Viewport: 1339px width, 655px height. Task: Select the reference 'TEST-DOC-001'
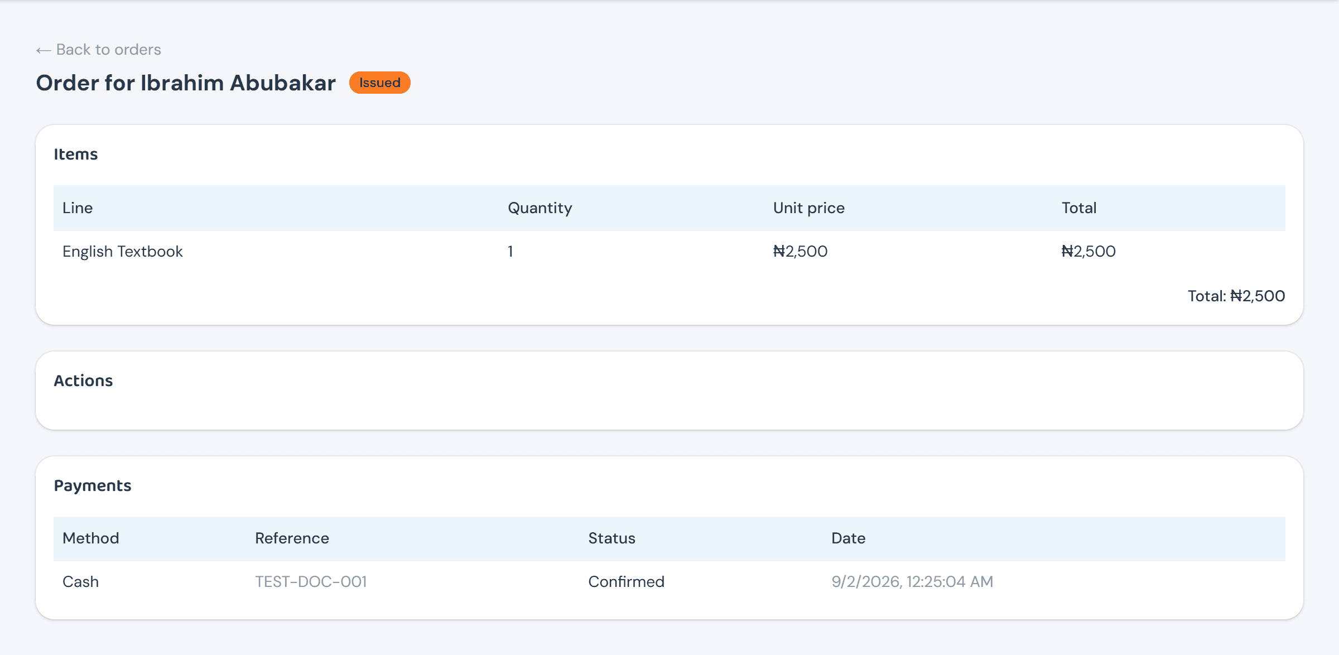click(x=311, y=581)
